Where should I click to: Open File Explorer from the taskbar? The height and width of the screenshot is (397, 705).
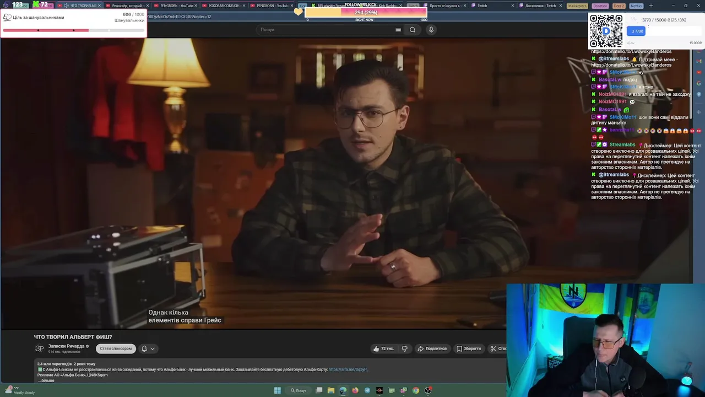(x=331, y=390)
